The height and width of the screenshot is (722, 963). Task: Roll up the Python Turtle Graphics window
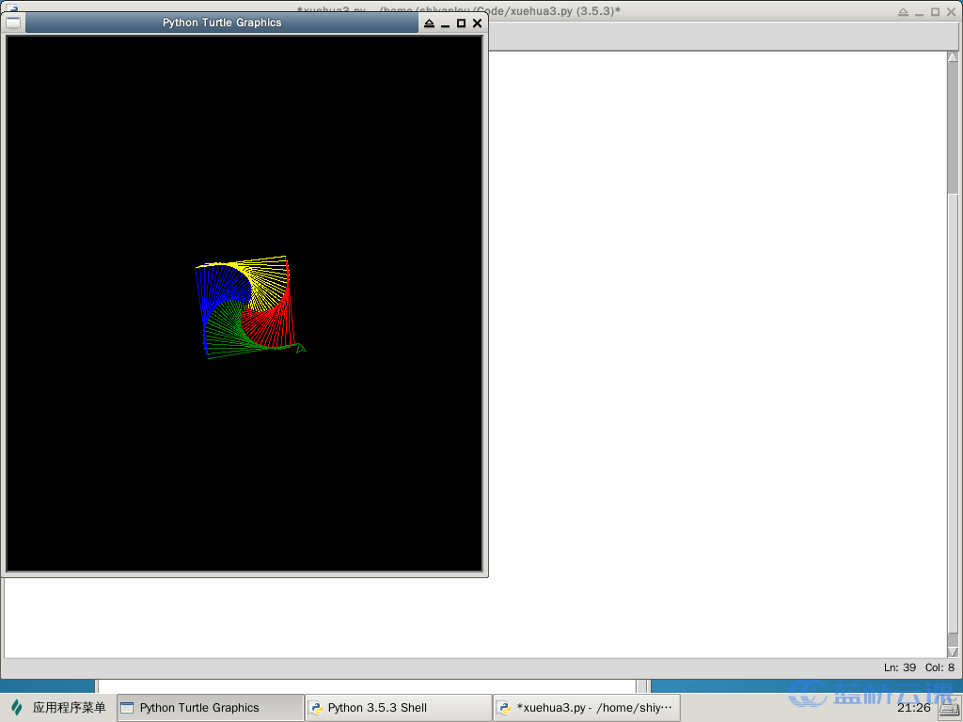(429, 24)
